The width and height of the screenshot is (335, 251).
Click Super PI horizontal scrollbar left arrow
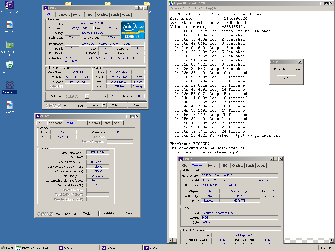tap(171, 241)
